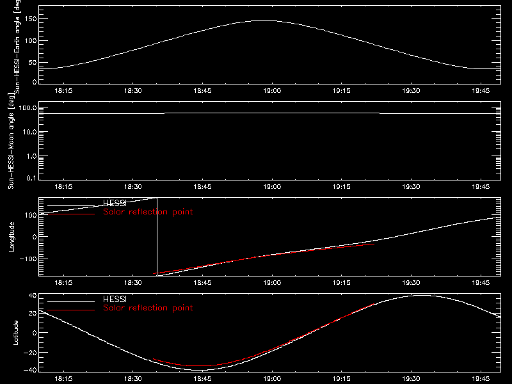Click 18:15 time label under Latitude plot

(x=63, y=379)
